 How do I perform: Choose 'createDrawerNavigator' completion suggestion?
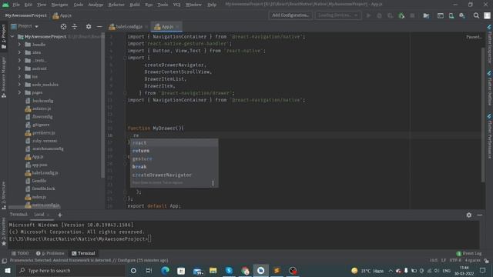[x=174, y=175]
